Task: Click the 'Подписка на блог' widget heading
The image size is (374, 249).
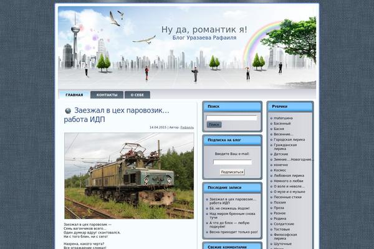Action: click(224, 140)
